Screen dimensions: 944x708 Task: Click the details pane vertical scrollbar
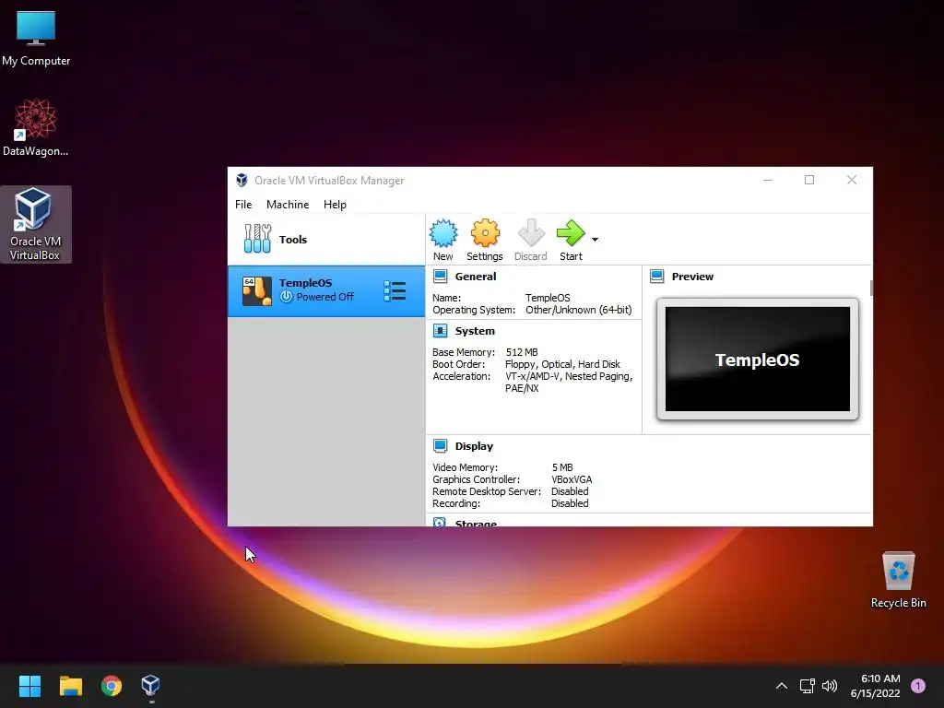coord(870,288)
